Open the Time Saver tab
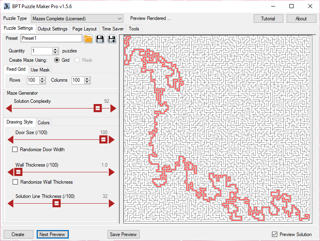This screenshot has width=320, height=241. (113, 29)
